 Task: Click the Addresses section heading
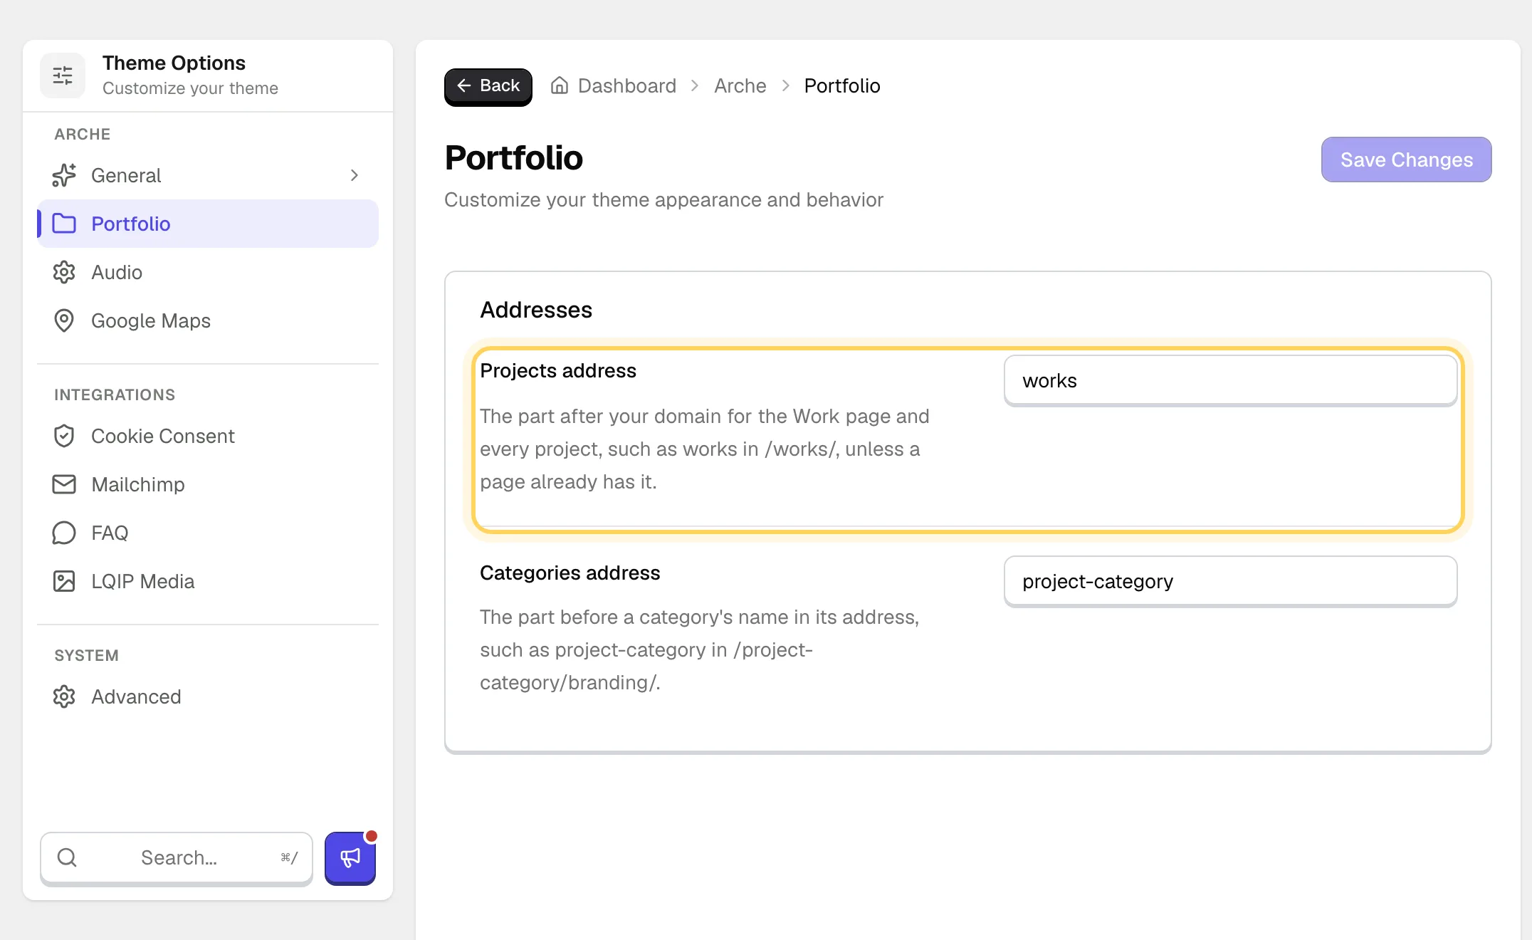coord(536,310)
